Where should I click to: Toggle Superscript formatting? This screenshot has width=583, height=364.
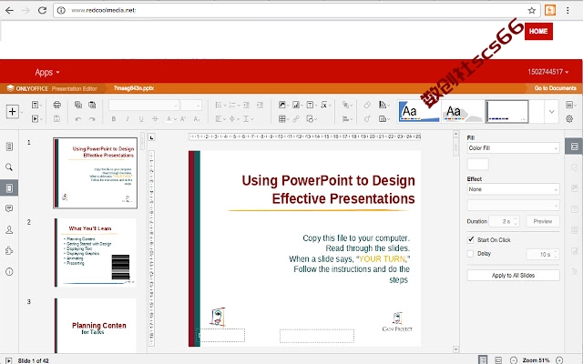tap(183, 119)
